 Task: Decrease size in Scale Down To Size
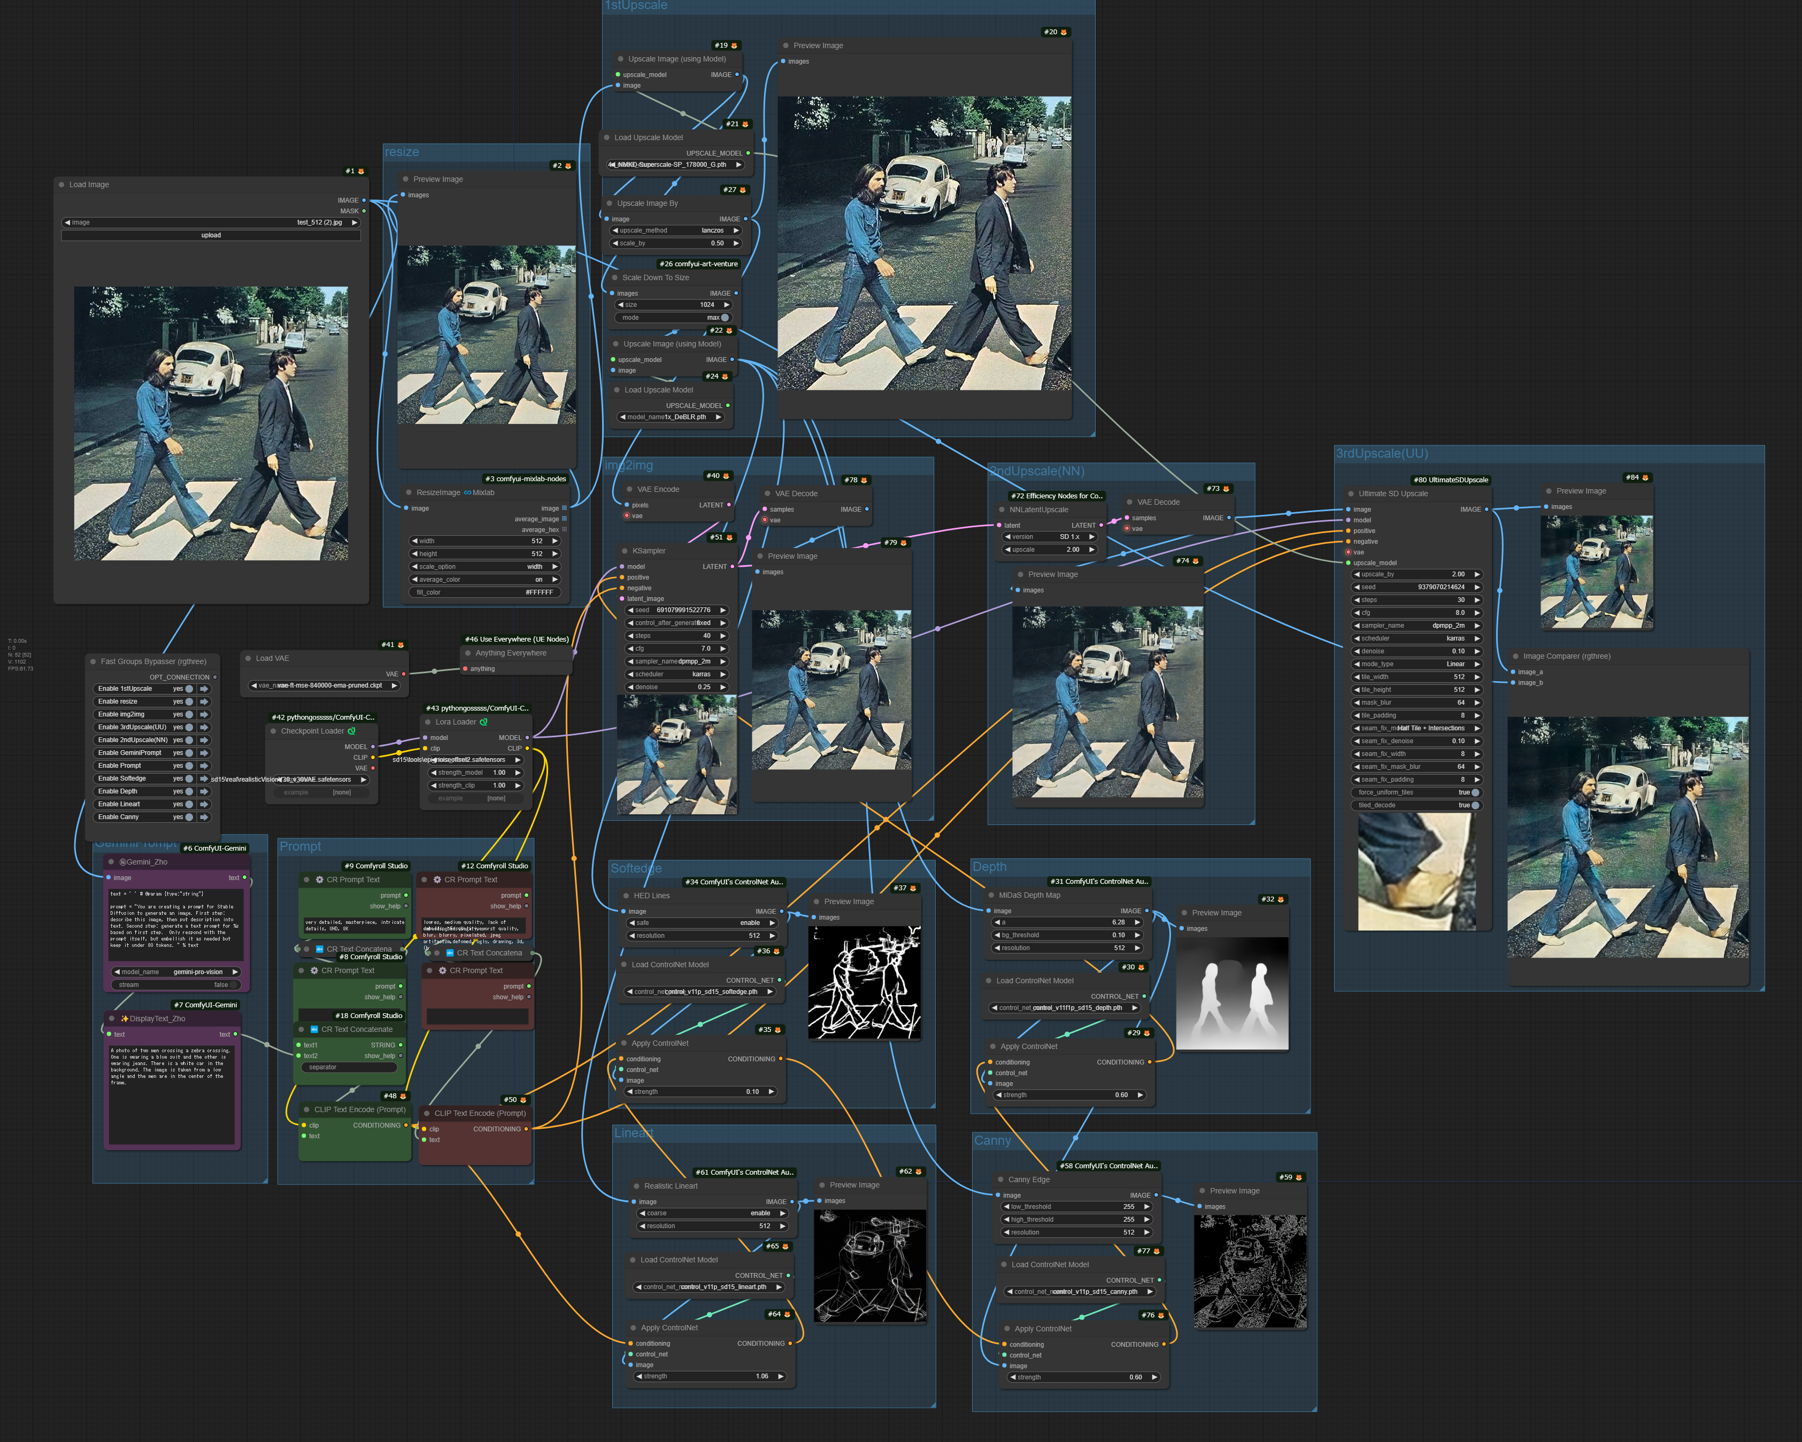pos(620,305)
